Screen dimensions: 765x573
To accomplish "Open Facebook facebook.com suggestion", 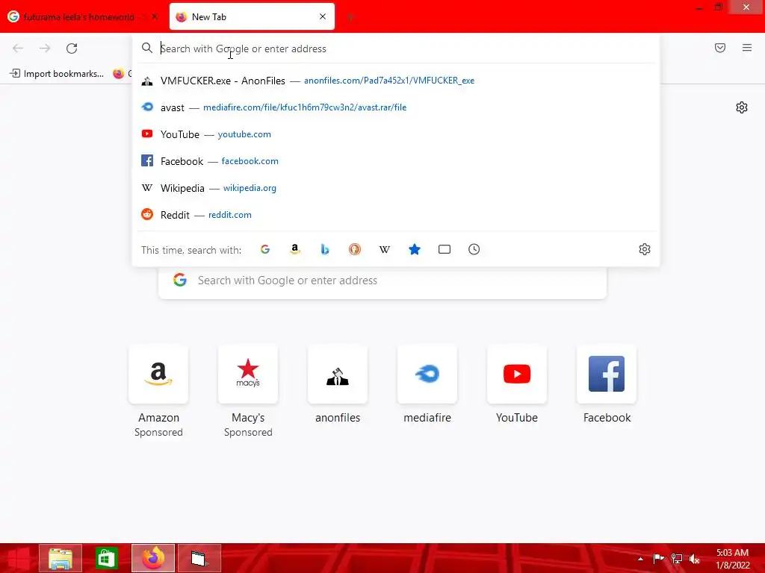I will point(396,161).
